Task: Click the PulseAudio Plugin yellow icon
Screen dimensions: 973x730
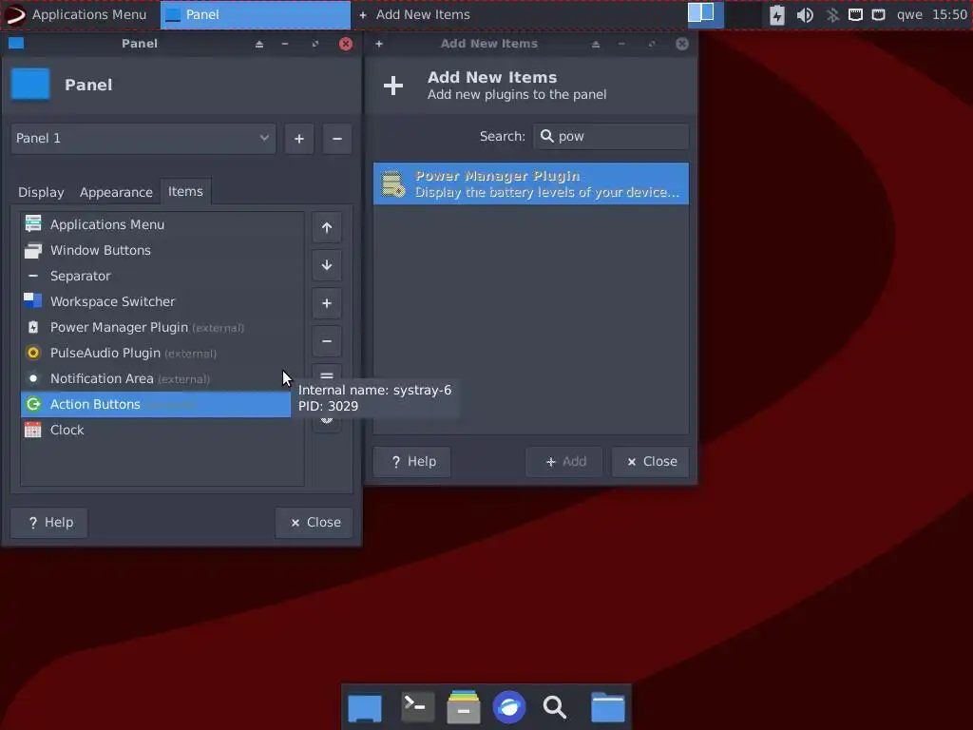Action: (33, 353)
